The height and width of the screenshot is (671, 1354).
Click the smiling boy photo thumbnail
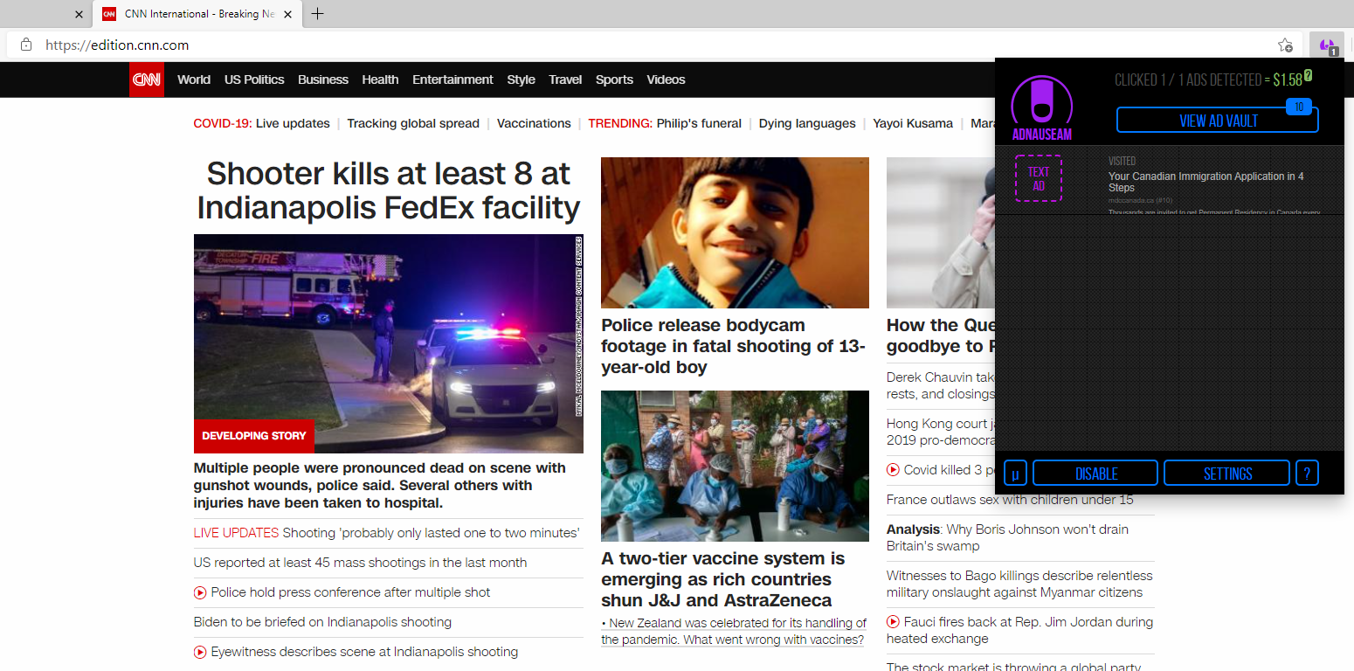[x=735, y=232]
